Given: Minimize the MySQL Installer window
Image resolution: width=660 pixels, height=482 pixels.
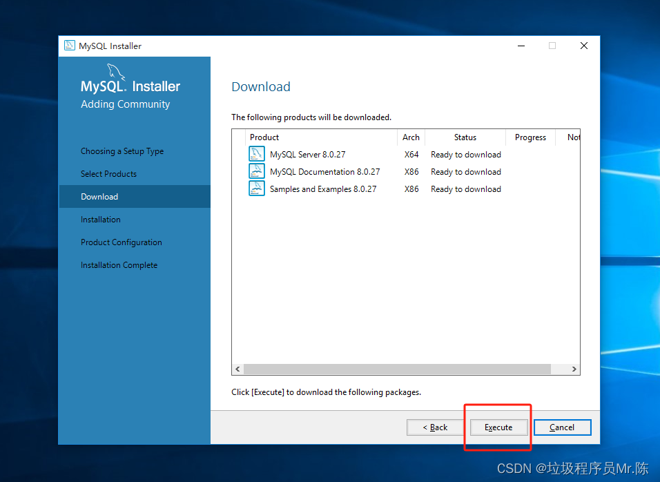Looking at the screenshot, I should (521, 46).
